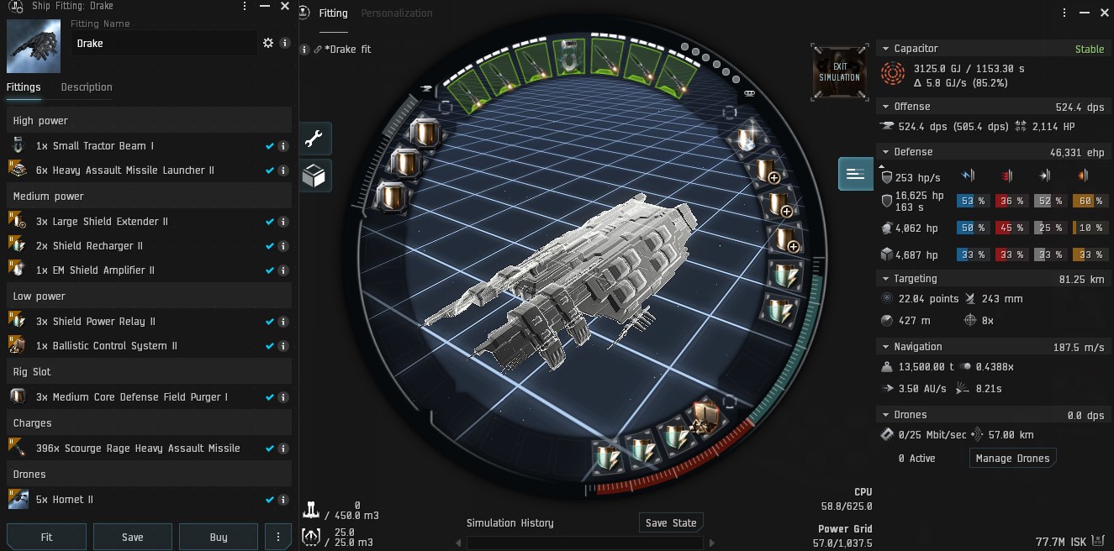
Task: Collapse the Drones section
Action: click(x=884, y=415)
